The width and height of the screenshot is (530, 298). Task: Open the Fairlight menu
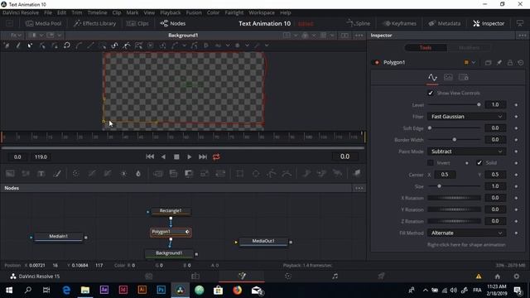coord(234,12)
